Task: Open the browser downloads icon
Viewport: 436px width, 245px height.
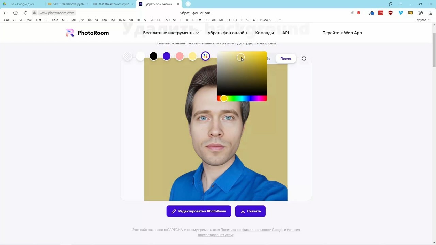Action: pyautogui.click(x=430, y=13)
